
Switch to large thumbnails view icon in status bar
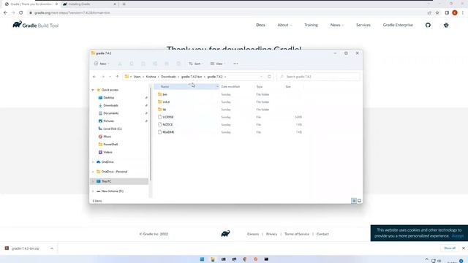click(359, 201)
